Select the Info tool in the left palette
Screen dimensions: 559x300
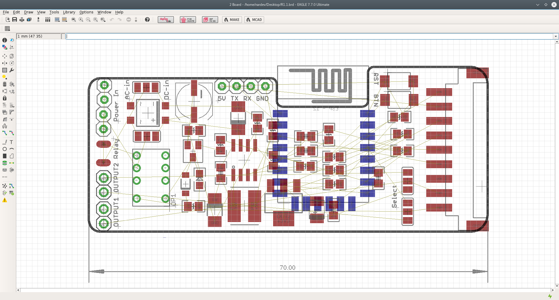(5, 40)
